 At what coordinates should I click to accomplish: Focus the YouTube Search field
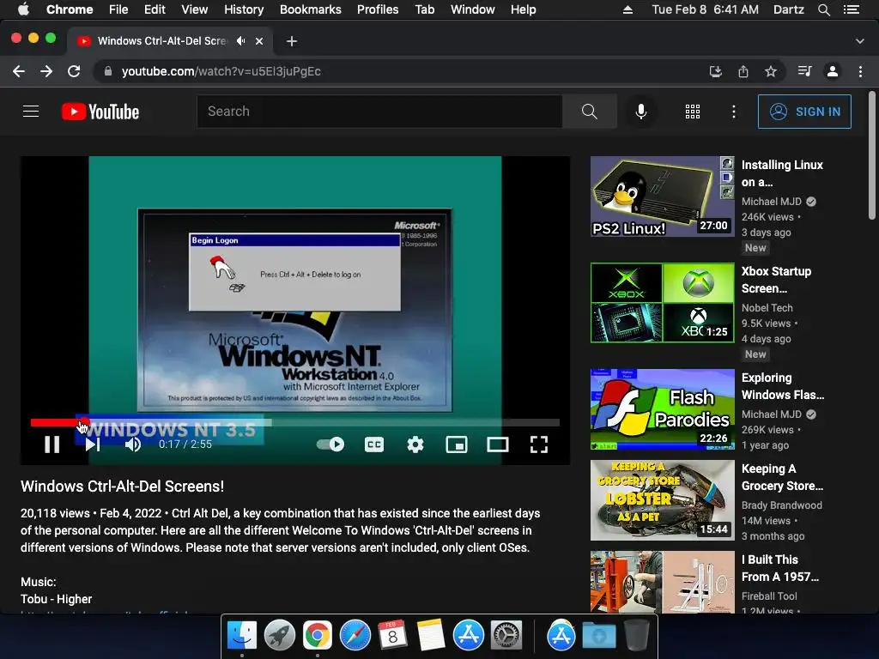[379, 112]
